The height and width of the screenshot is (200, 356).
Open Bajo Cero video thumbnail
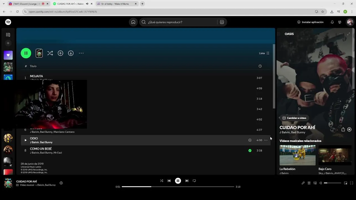(335, 155)
